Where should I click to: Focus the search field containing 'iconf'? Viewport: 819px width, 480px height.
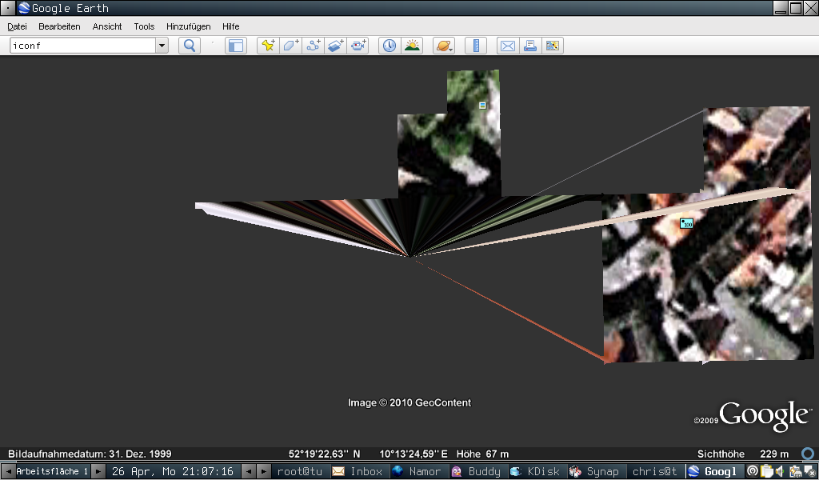tap(83, 46)
